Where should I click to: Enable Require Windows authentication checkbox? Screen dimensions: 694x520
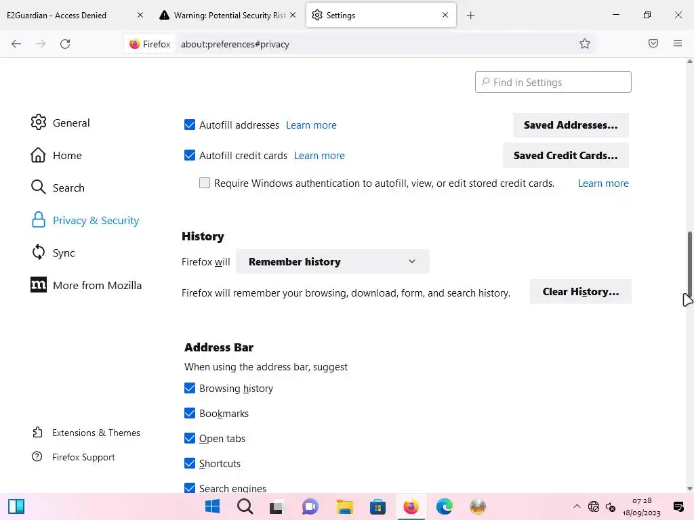click(x=205, y=183)
